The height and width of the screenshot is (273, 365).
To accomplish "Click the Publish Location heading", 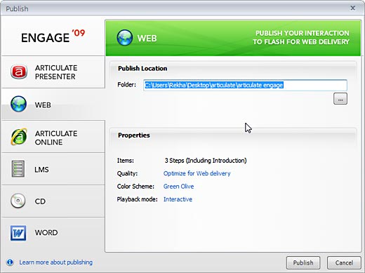I will 142,69.
